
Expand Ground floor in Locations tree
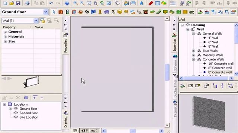tap(10, 109)
